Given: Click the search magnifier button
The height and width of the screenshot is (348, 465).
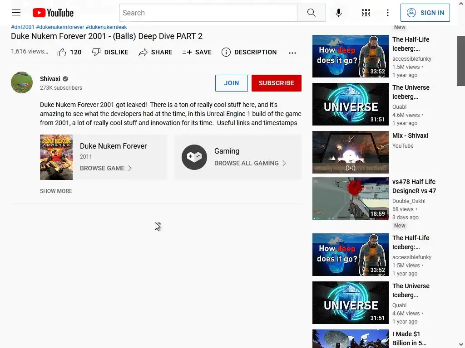Looking at the screenshot, I should [312, 13].
